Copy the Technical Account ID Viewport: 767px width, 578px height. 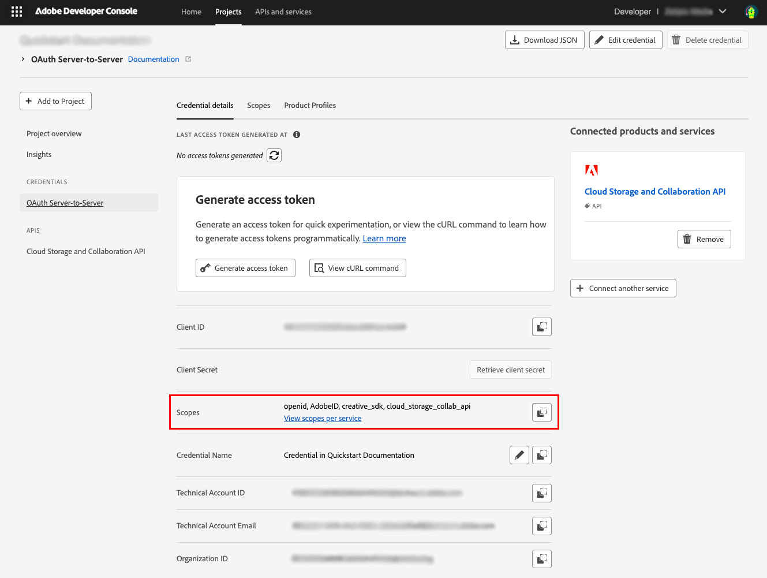541,493
